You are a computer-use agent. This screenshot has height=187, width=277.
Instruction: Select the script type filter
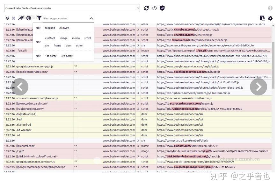tap(88, 38)
